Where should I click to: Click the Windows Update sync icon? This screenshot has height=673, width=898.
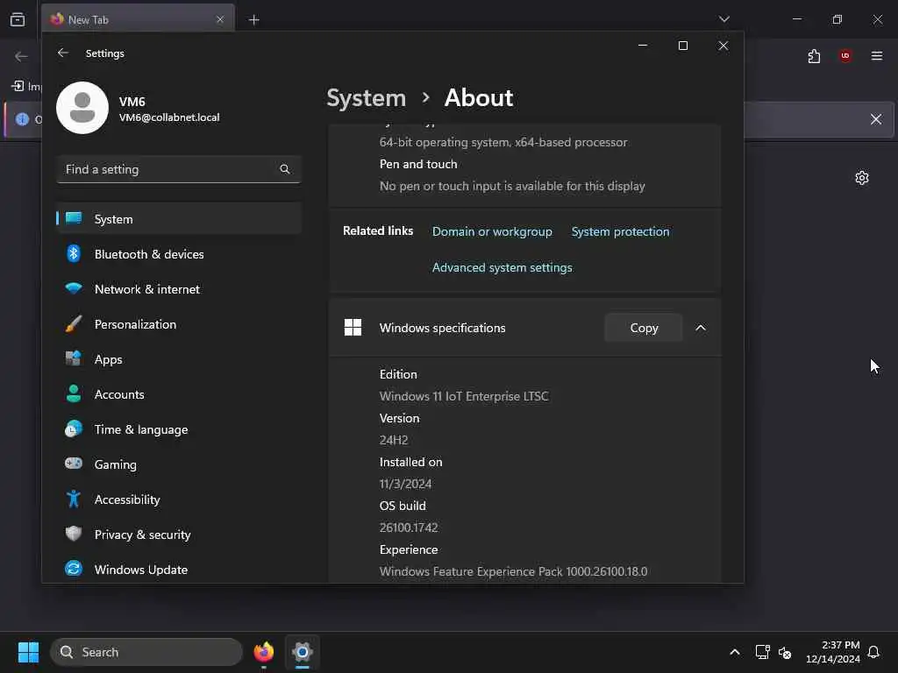[x=74, y=569]
